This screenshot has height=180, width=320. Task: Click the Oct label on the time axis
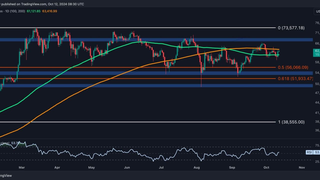266,167
